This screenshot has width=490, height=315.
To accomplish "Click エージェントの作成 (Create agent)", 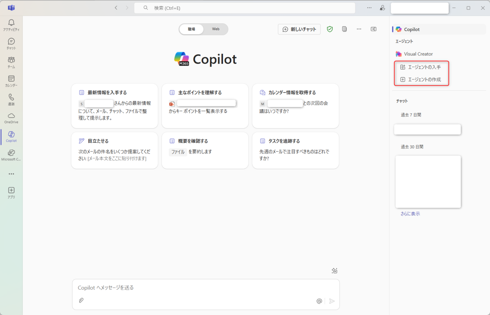I will pos(421,80).
